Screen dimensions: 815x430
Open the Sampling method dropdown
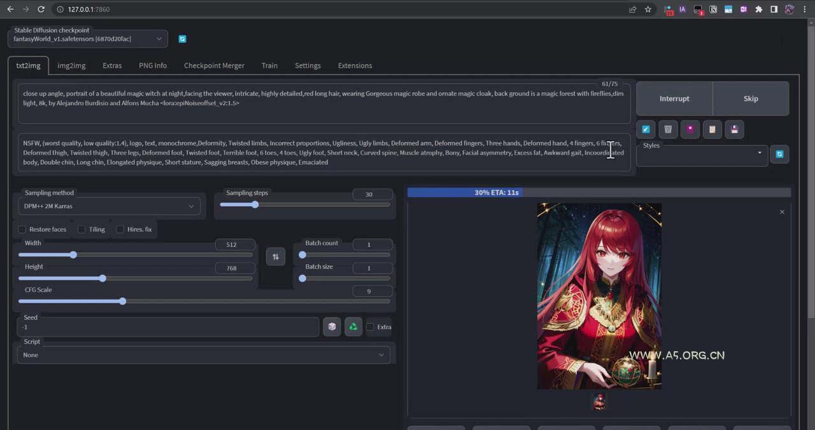pos(109,206)
